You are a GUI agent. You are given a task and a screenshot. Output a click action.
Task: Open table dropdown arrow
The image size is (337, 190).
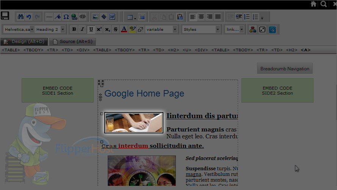coord(135,19)
